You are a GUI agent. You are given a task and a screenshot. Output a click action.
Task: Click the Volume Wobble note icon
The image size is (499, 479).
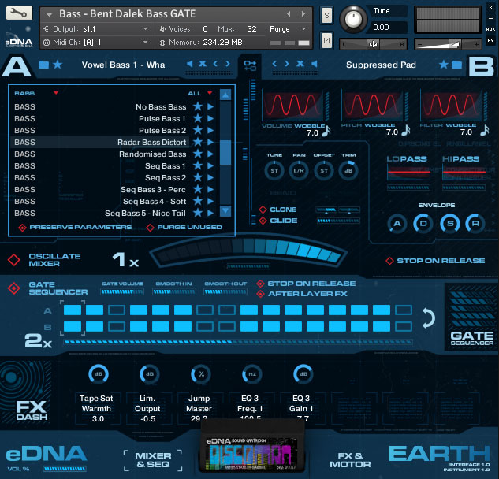(x=326, y=132)
